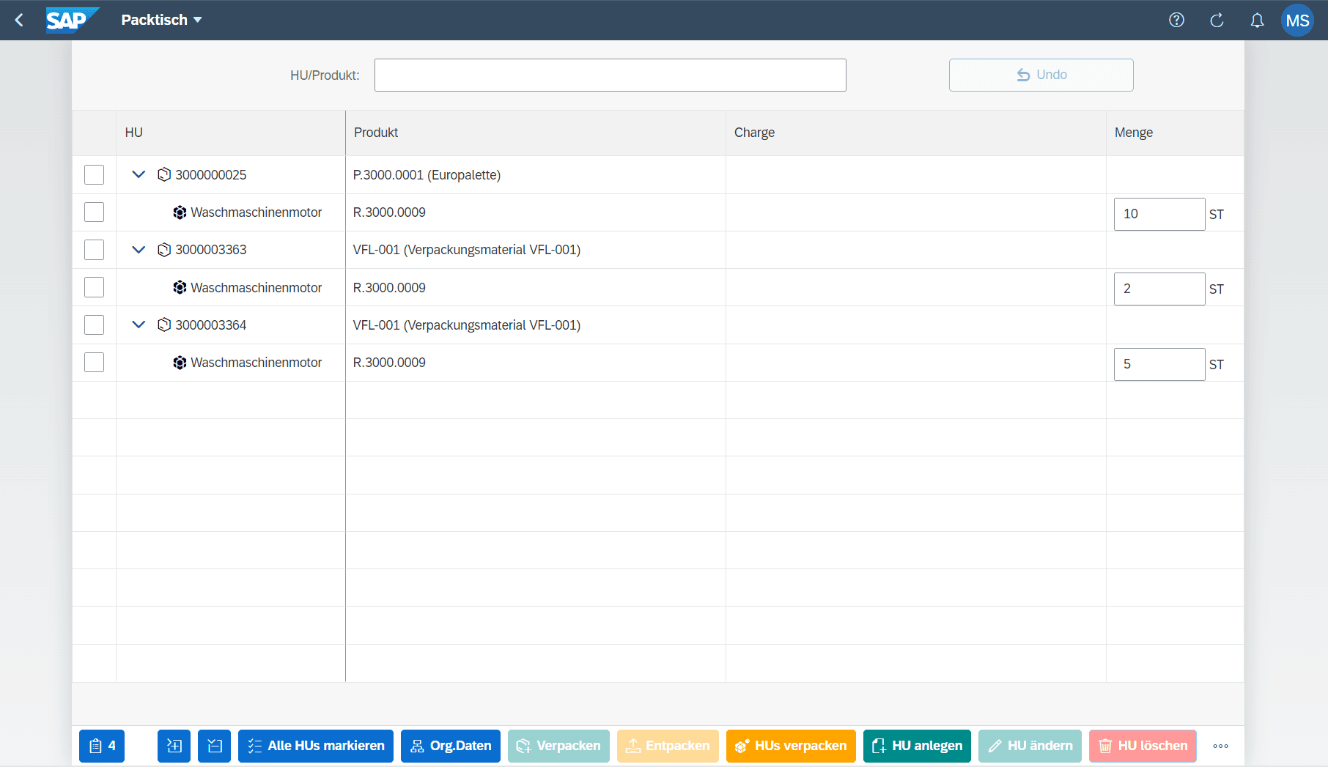The width and height of the screenshot is (1328, 767).
Task: Click the collapse all nodes icon
Action: [214, 746]
